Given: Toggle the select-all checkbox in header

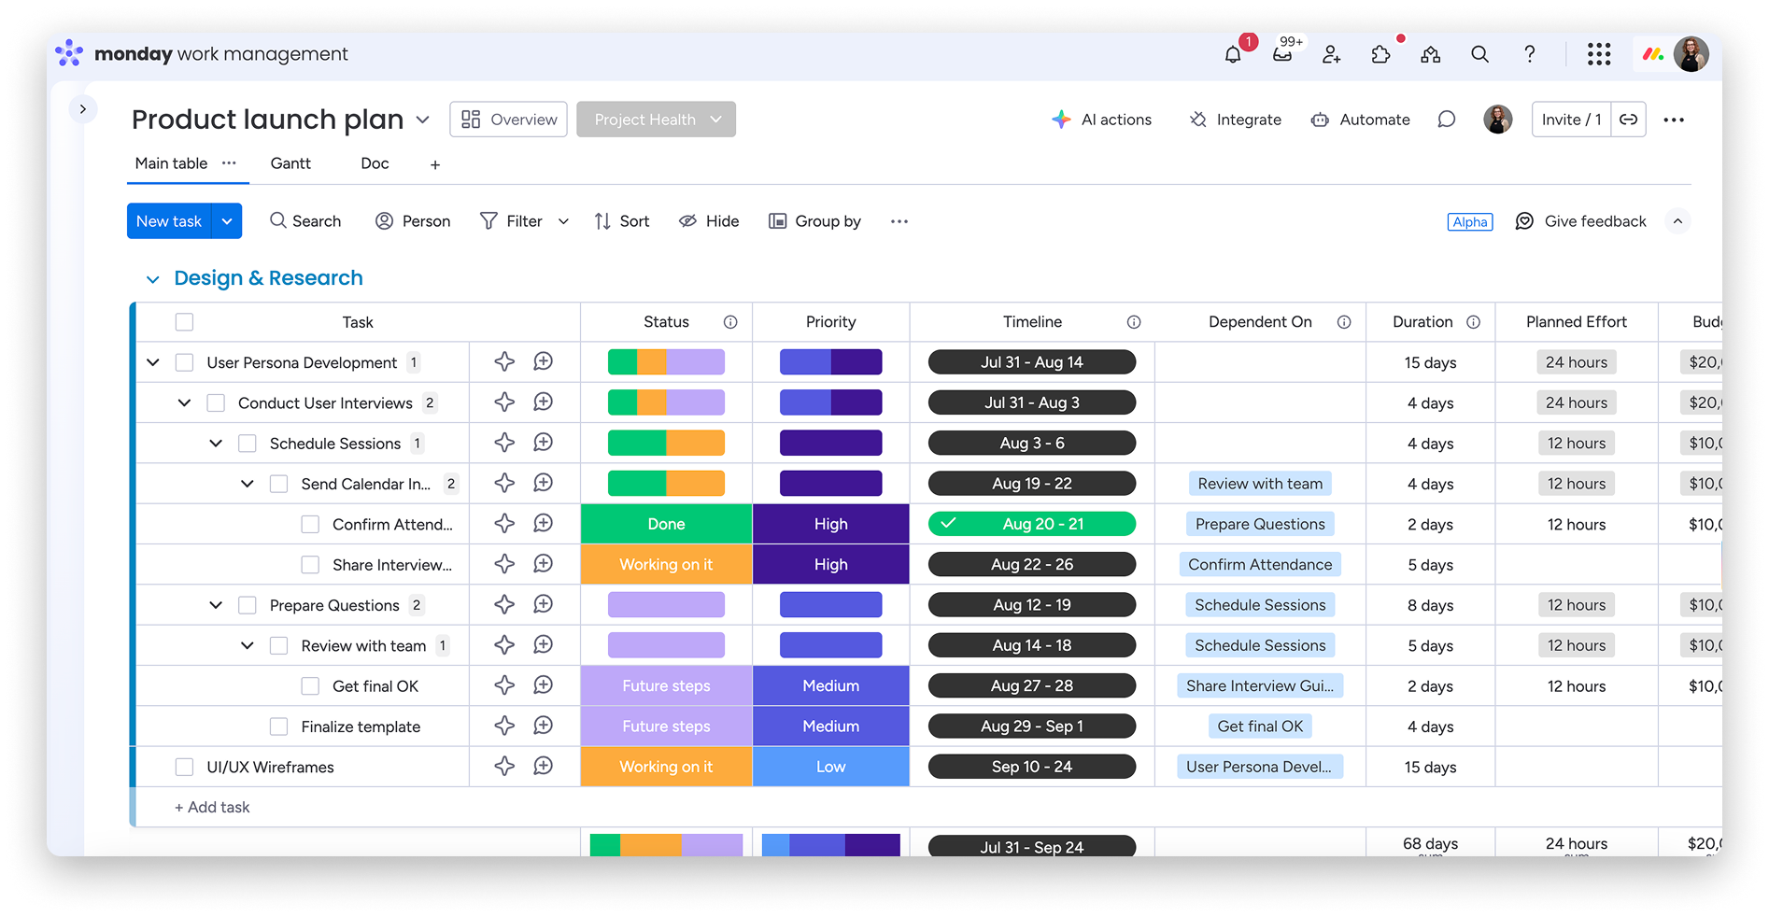Looking at the screenshot, I should pyautogui.click(x=185, y=322).
